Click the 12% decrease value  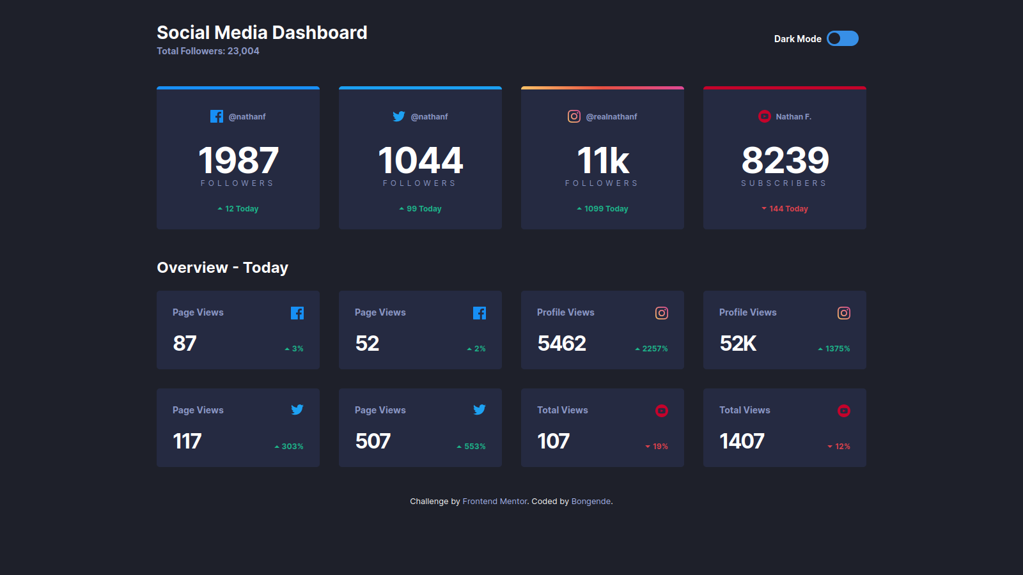(843, 447)
